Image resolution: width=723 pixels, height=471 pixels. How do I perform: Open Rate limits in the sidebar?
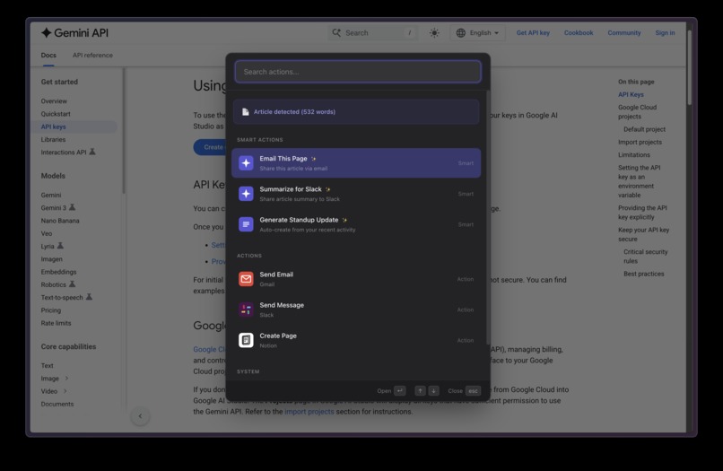point(56,323)
